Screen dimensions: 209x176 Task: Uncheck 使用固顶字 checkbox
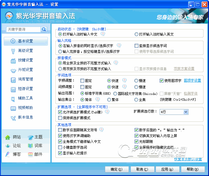(x=161, y=80)
